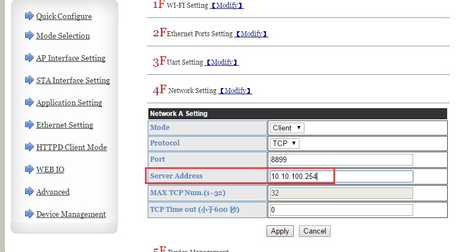The image size is (460, 252).
Task: Click the arrow icon beside Ethernet Setting
Action: (30, 124)
